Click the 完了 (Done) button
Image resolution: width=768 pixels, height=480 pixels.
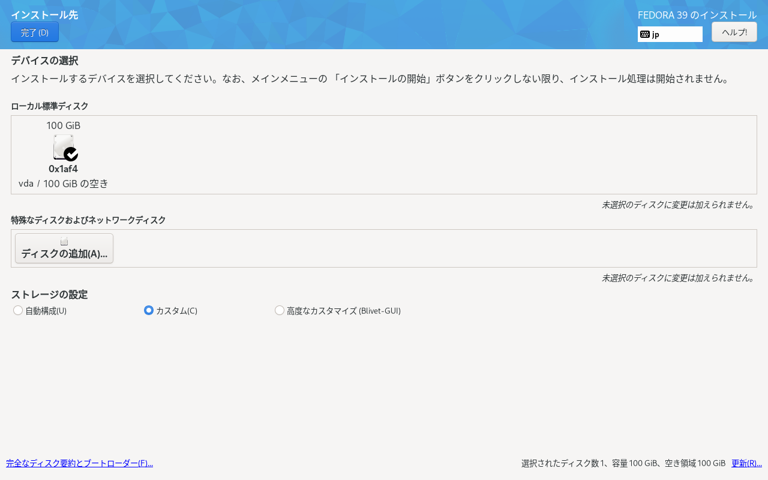(x=34, y=32)
